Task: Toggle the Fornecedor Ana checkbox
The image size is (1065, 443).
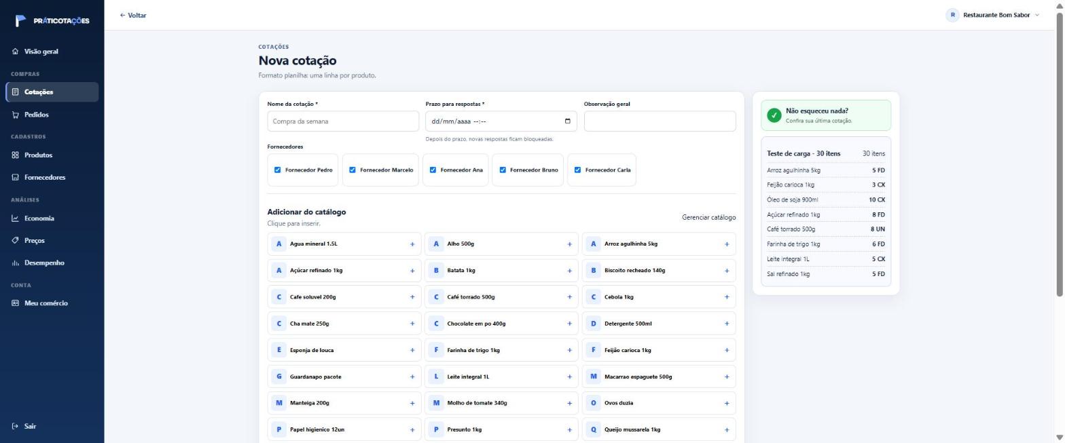Action: click(x=433, y=170)
